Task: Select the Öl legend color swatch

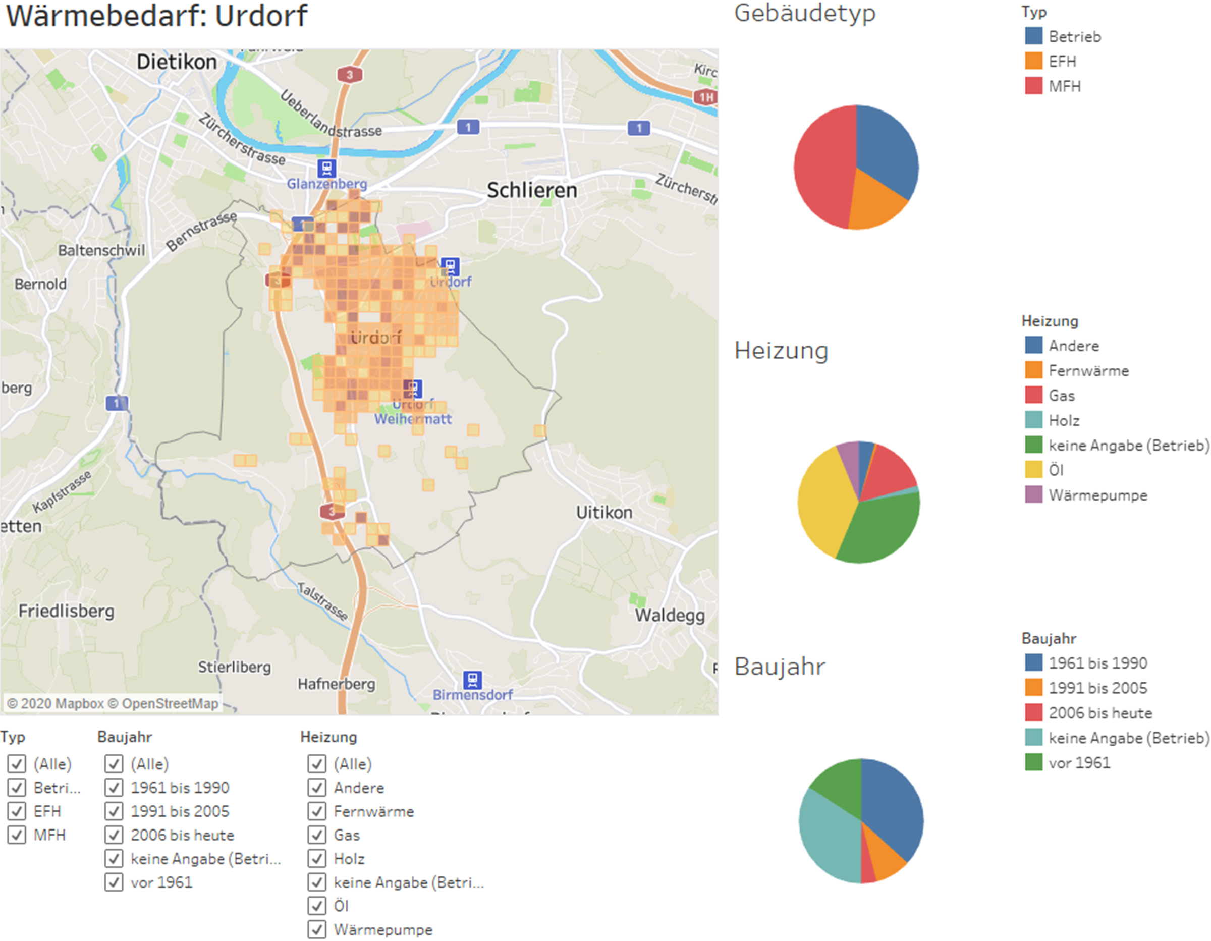Action: (x=1033, y=470)
